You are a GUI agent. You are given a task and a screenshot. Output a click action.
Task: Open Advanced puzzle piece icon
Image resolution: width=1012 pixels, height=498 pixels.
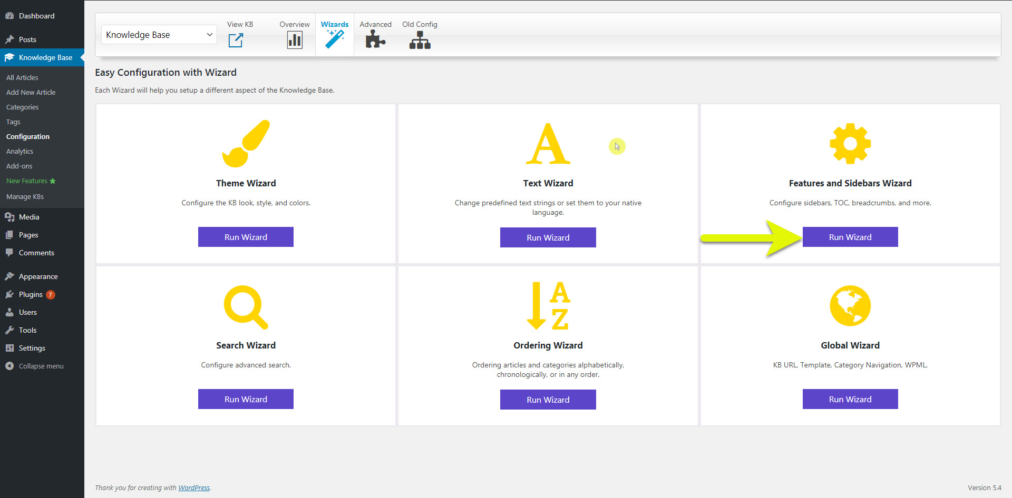click(375, 39)
